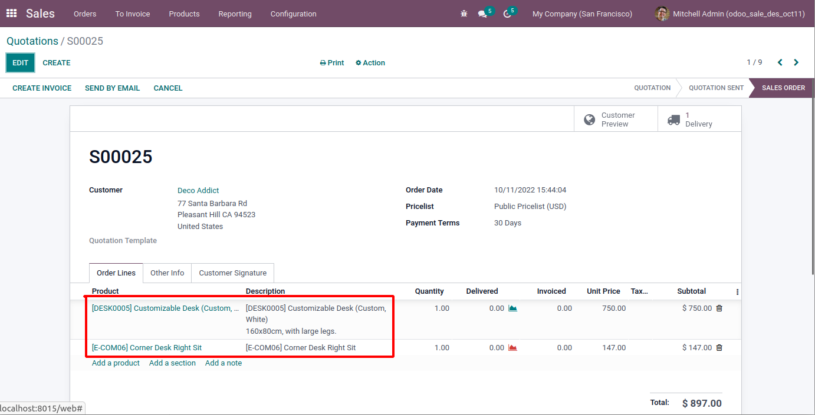
Task: Delete the Customizable Desk order line
Action: click(x=719, y=308)
